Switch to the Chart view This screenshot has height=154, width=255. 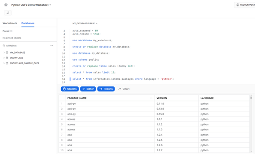point(124,89)
